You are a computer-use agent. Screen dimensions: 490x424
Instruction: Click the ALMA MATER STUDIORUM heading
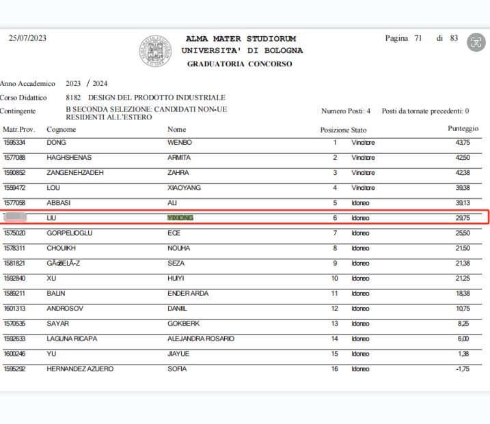coord(241,39)
